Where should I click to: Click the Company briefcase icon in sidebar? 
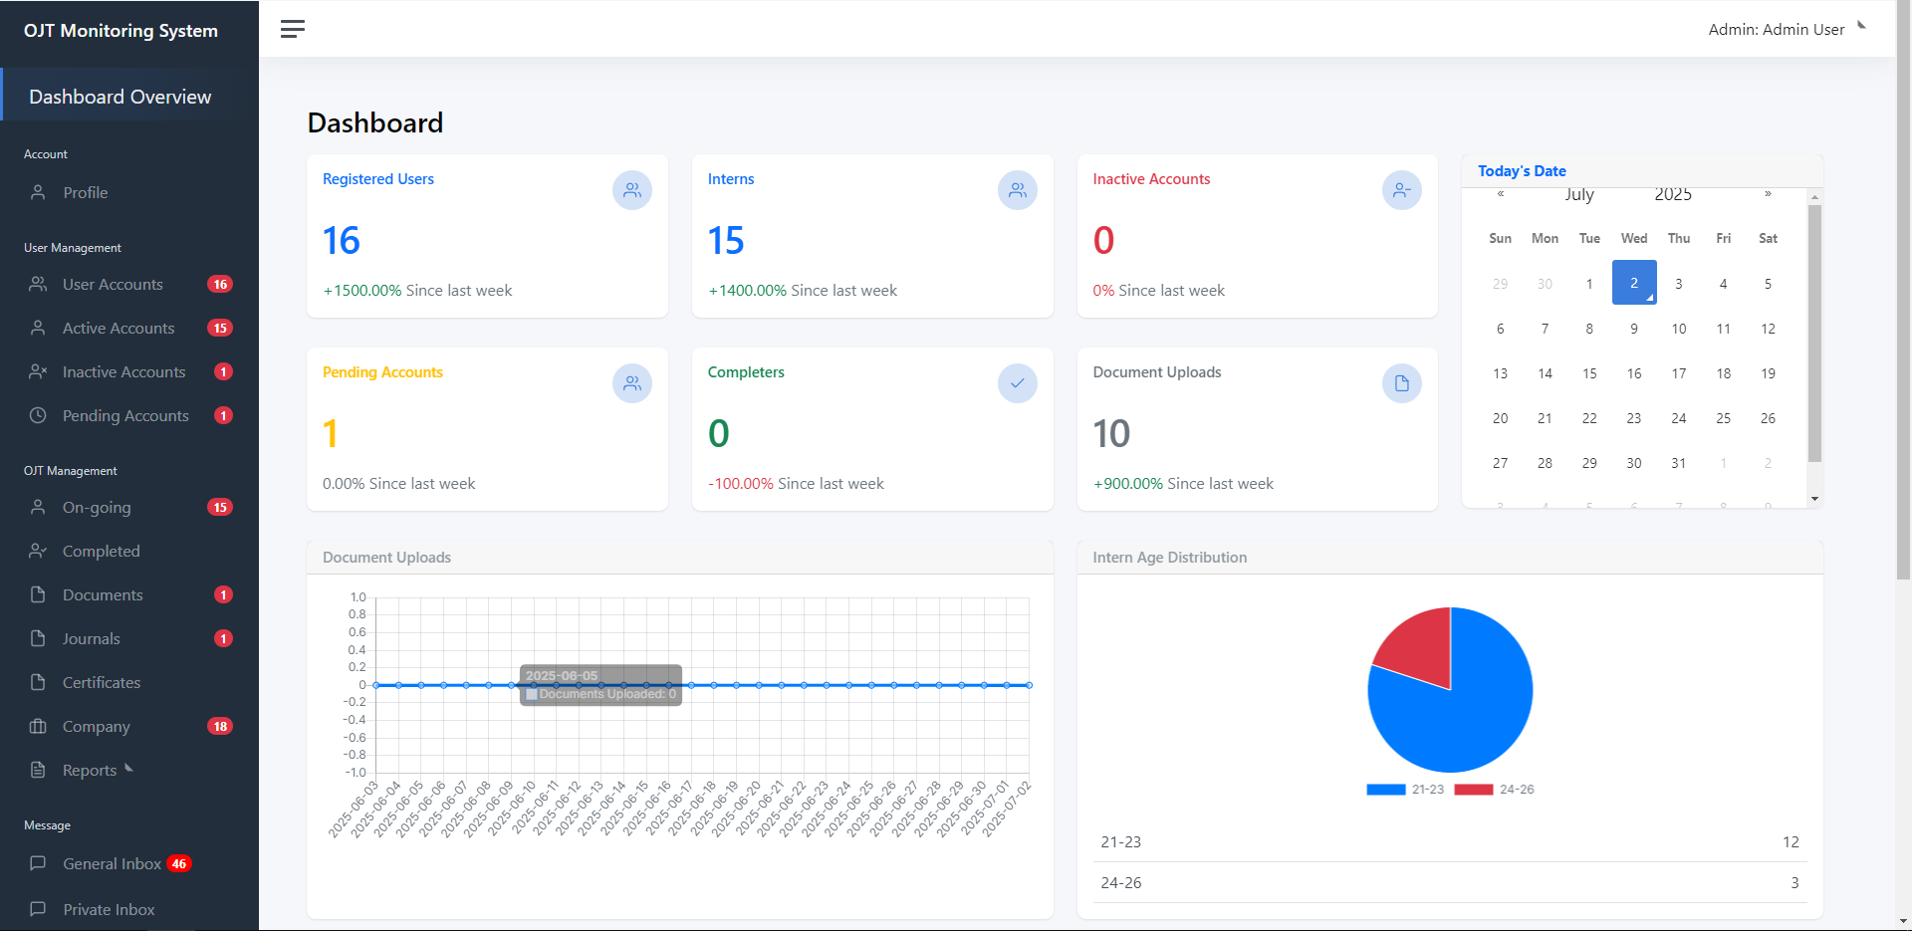[x=38, y=726]
